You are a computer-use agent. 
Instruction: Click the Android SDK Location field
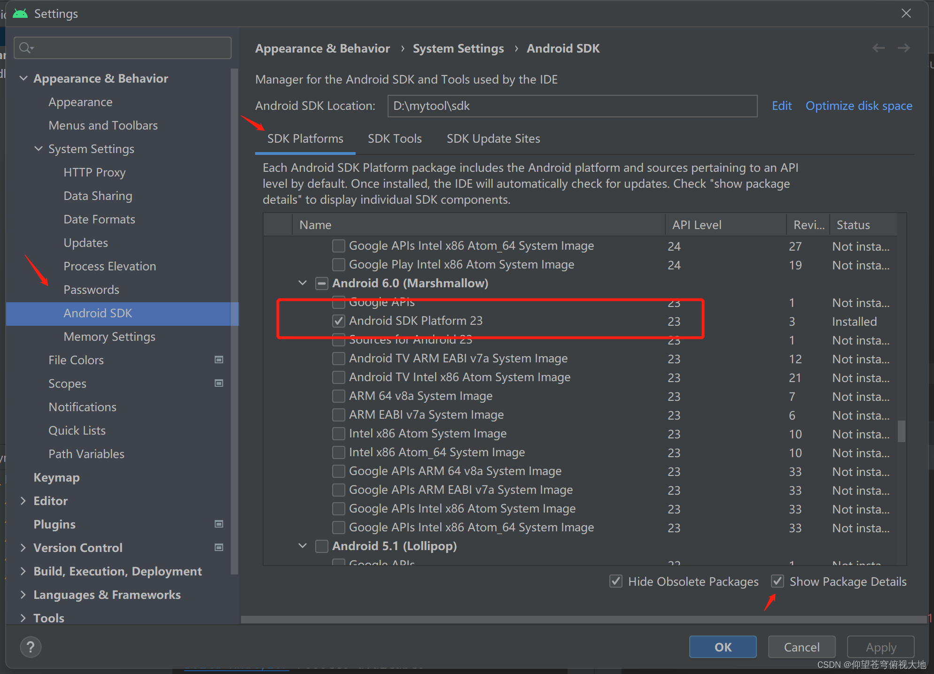pos(572,106)
